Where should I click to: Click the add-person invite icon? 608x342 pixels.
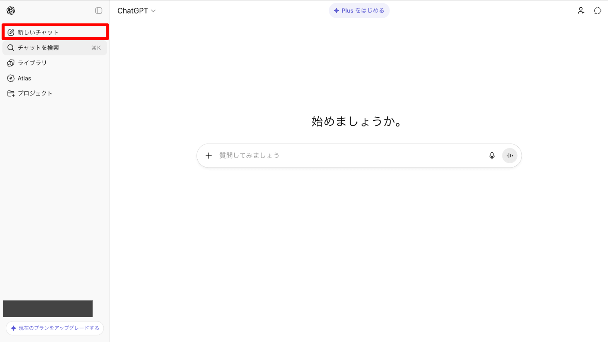pos(581,11)
